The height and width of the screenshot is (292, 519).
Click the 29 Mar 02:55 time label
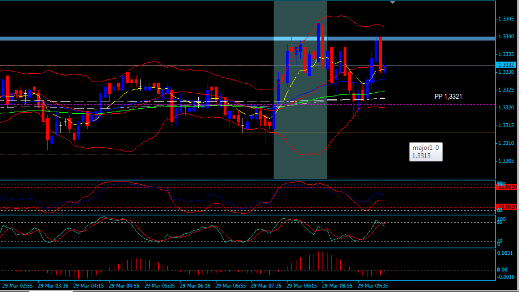[18, 285]
